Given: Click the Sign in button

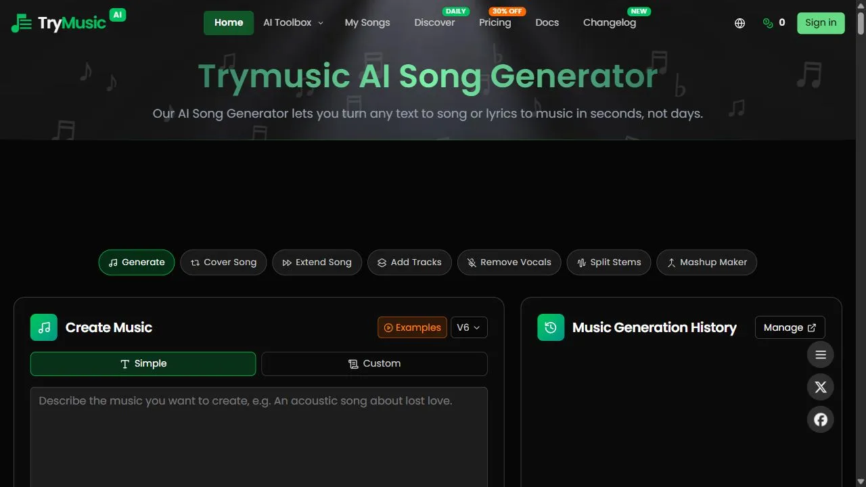Looking at the screenshot, I should coord(821,23).
